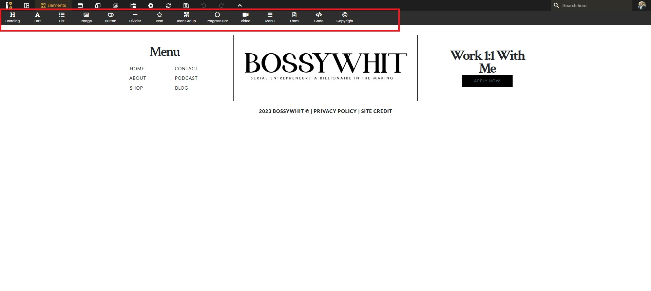The width and height of the screenshot is (651, 291).
Task: Open the user profile avatar
Action: (642, 5)
